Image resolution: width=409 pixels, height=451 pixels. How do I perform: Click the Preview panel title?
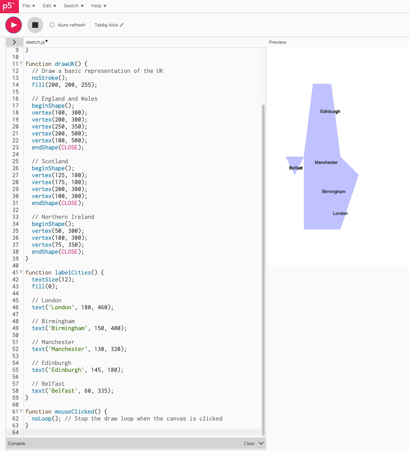[x=278, y=42]
